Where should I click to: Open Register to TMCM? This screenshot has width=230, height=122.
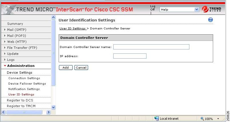click(x=21, y=106)
